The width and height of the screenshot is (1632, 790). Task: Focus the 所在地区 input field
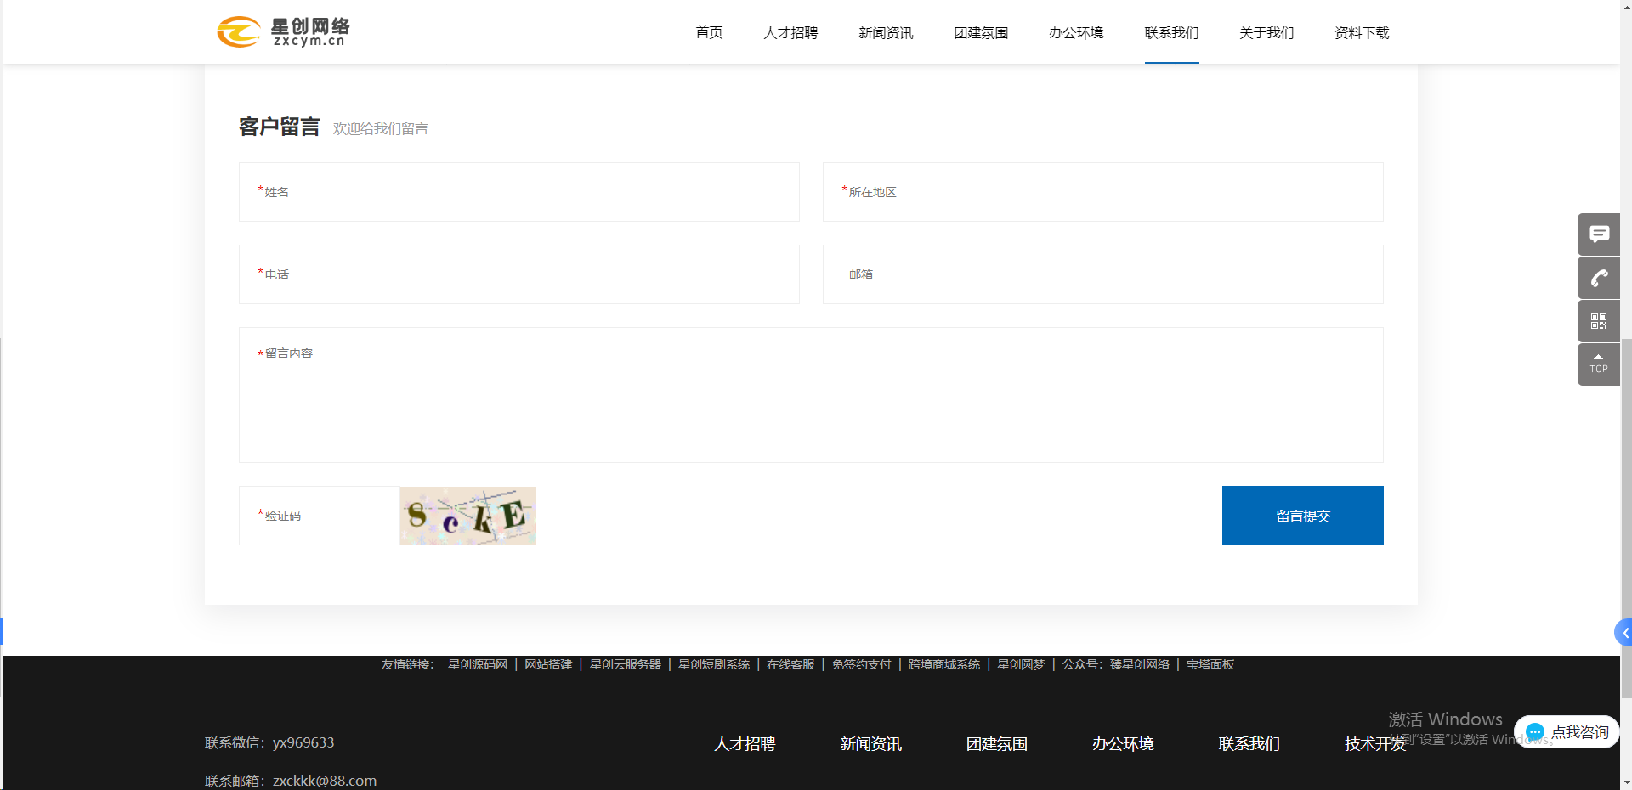pyautogui.click(x=1102, y=192)
